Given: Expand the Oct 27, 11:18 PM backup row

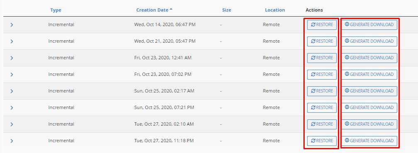Looking at the screenshot, I should (12, 141).
